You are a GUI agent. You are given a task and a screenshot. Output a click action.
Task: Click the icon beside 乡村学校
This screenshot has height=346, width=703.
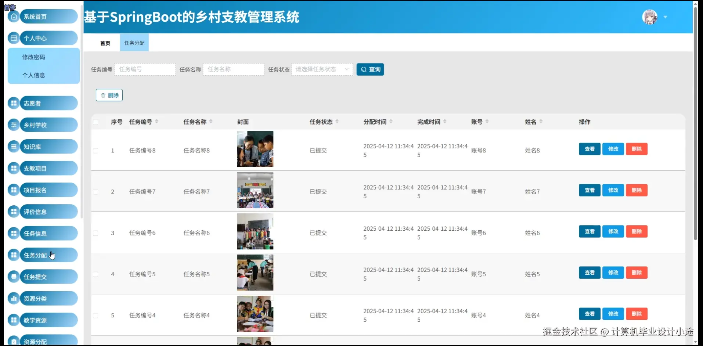(x=14, y=125)
